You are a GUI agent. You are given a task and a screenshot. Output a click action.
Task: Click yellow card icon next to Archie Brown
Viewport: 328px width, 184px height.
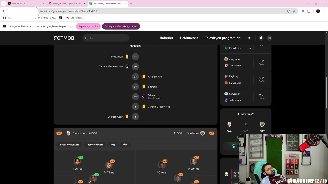click(x=144, y=77)
